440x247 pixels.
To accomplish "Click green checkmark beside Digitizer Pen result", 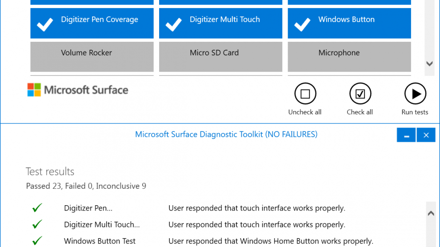I will click(x=37, y=208).
